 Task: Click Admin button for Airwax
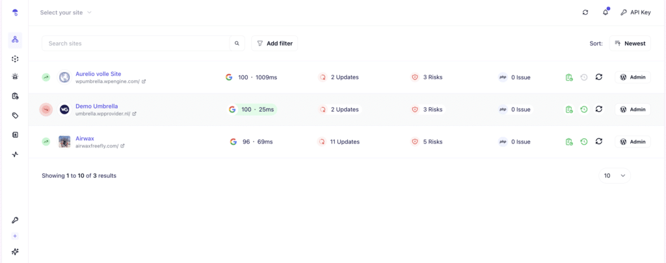632,142
